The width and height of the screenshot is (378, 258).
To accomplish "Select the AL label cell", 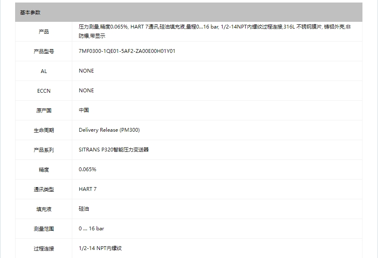I will (x=44, y=71).
